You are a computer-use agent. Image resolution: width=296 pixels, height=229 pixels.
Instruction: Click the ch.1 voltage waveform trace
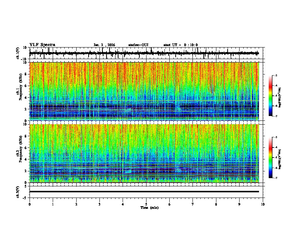pos(144,53)
